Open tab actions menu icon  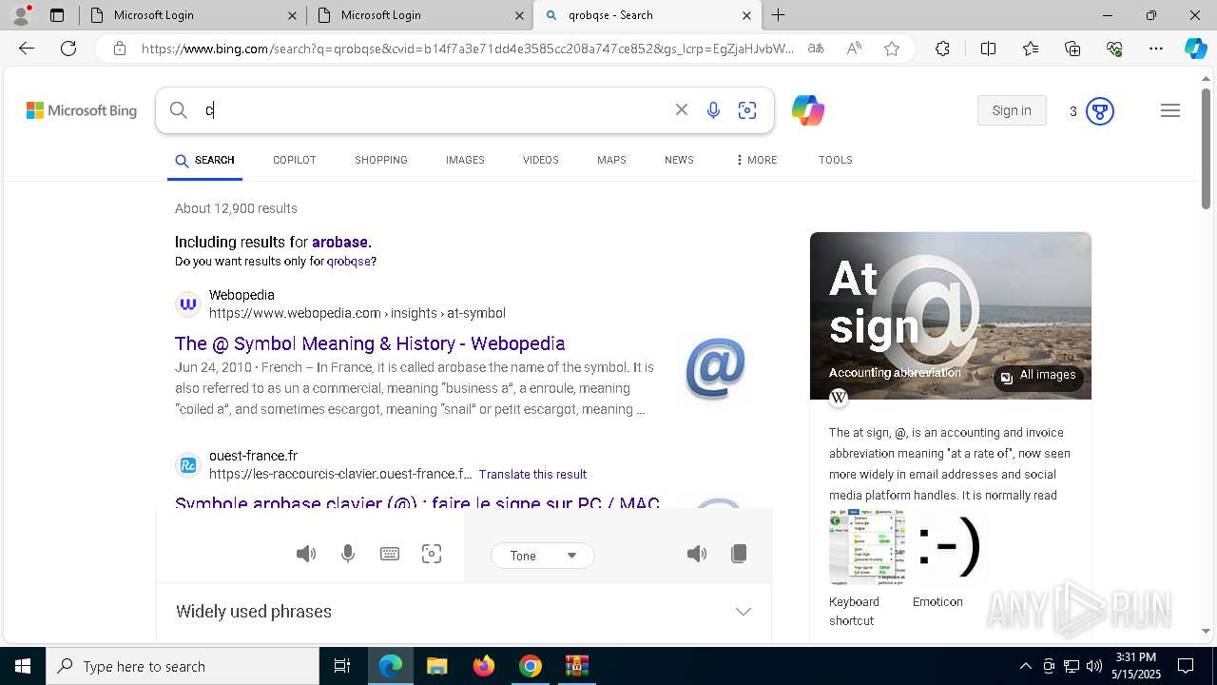coord(57,15)
